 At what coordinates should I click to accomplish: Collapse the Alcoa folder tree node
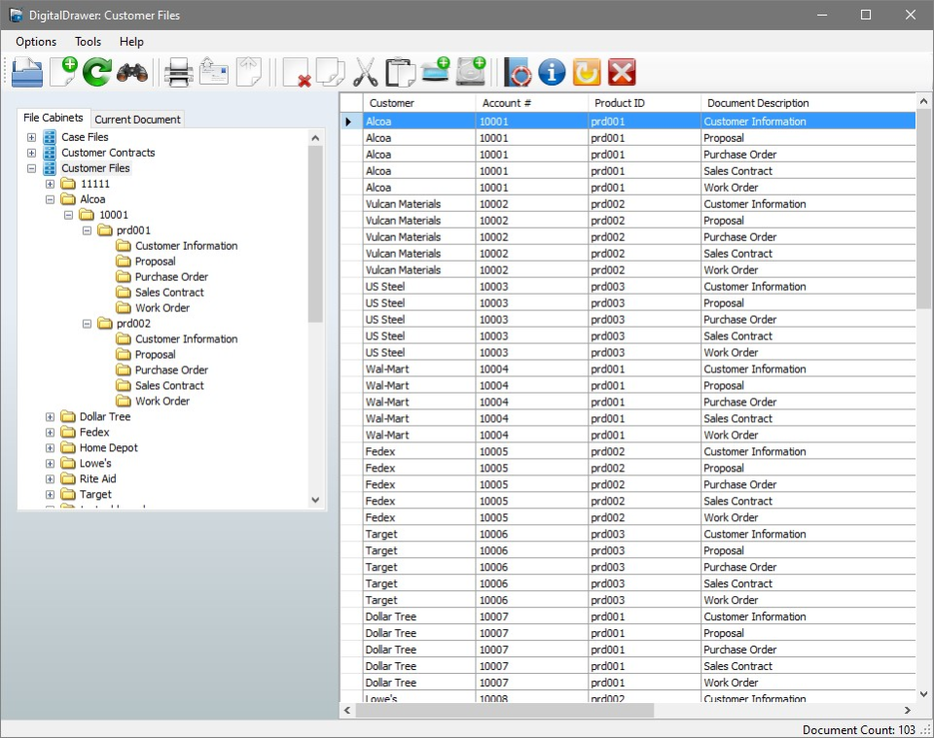50,198
